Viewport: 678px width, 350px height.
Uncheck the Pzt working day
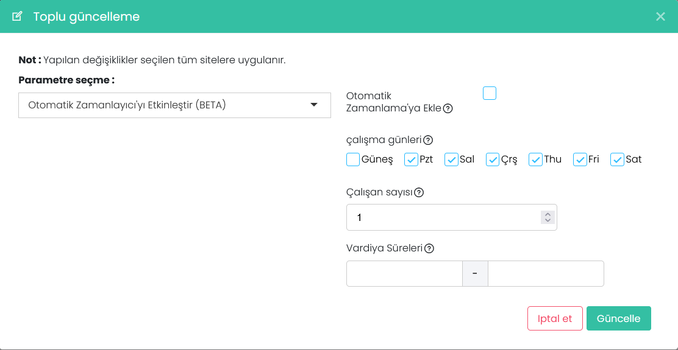[411, 159]
